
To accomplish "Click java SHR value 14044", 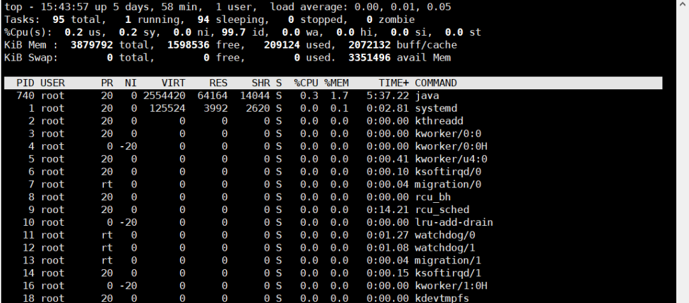I will click(255, 96).
